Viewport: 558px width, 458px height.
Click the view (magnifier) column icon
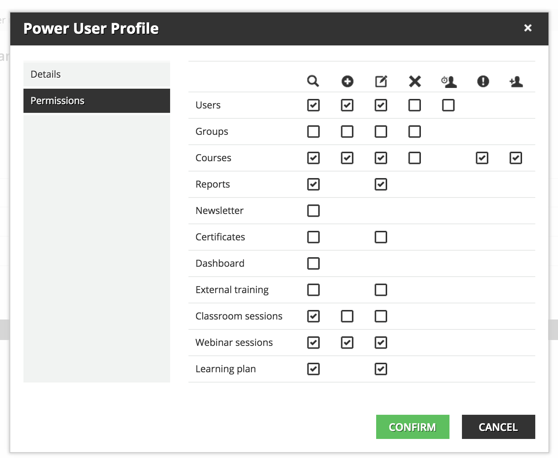pyautogui.click(x=313, y=81)
